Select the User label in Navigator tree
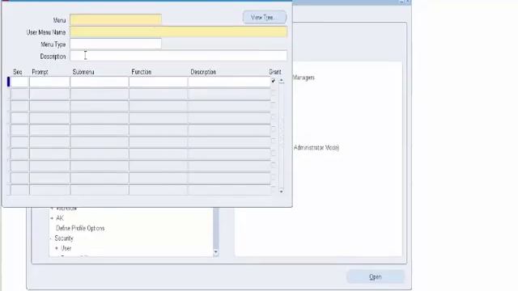The height and width of the screenshot is (291, 518). tap(66, 248)
